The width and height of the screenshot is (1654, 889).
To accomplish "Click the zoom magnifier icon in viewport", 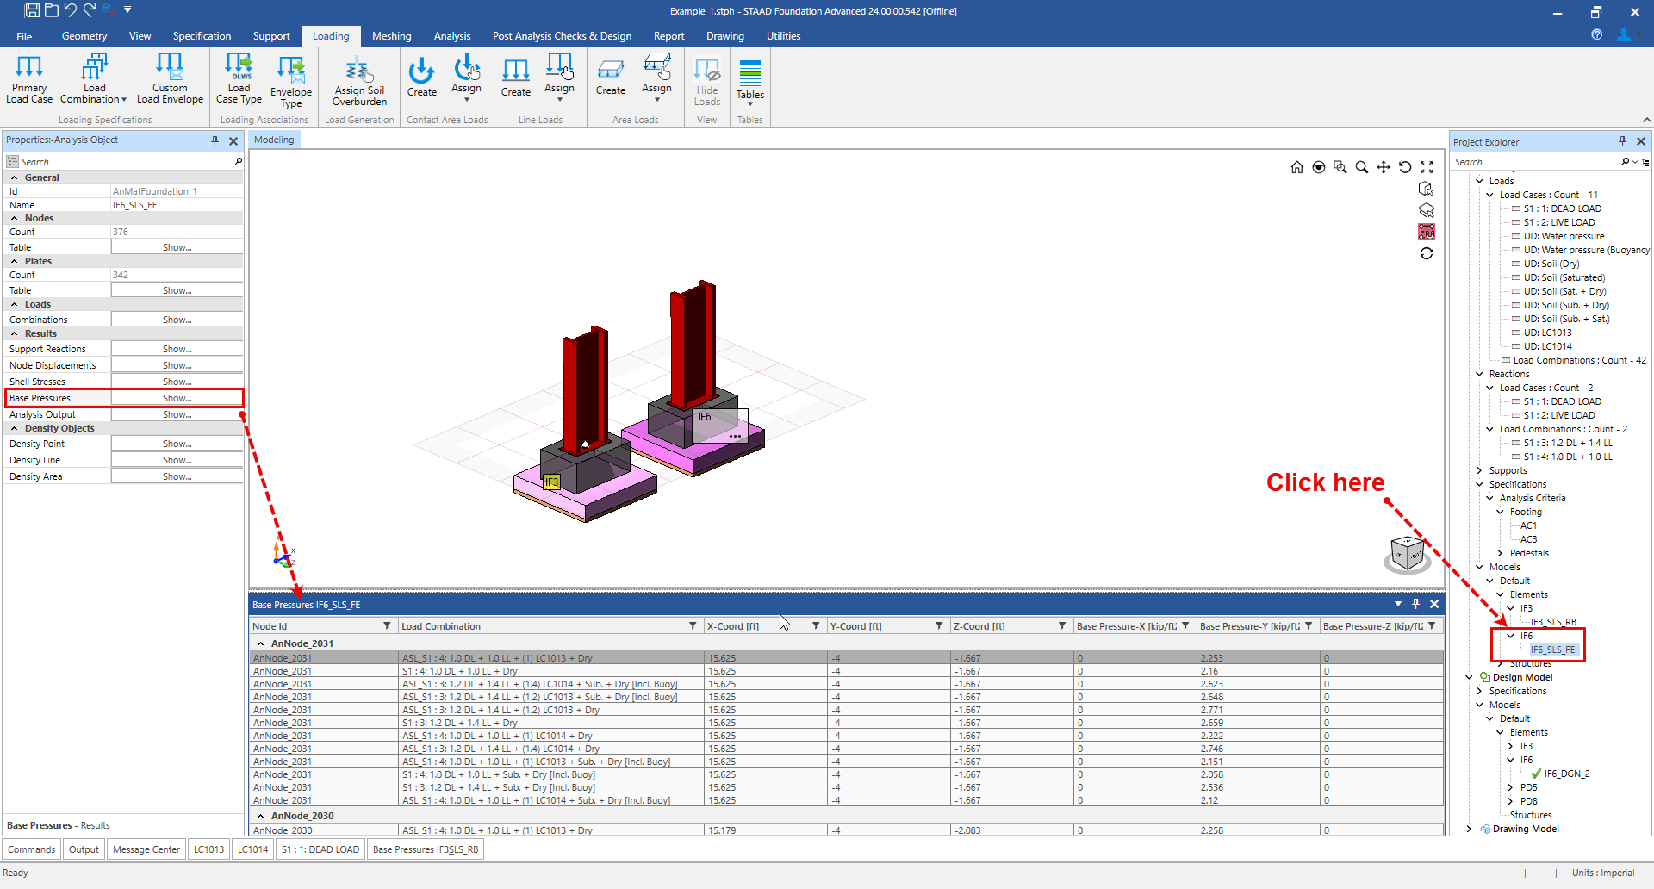I will [x=1361, y=167].
